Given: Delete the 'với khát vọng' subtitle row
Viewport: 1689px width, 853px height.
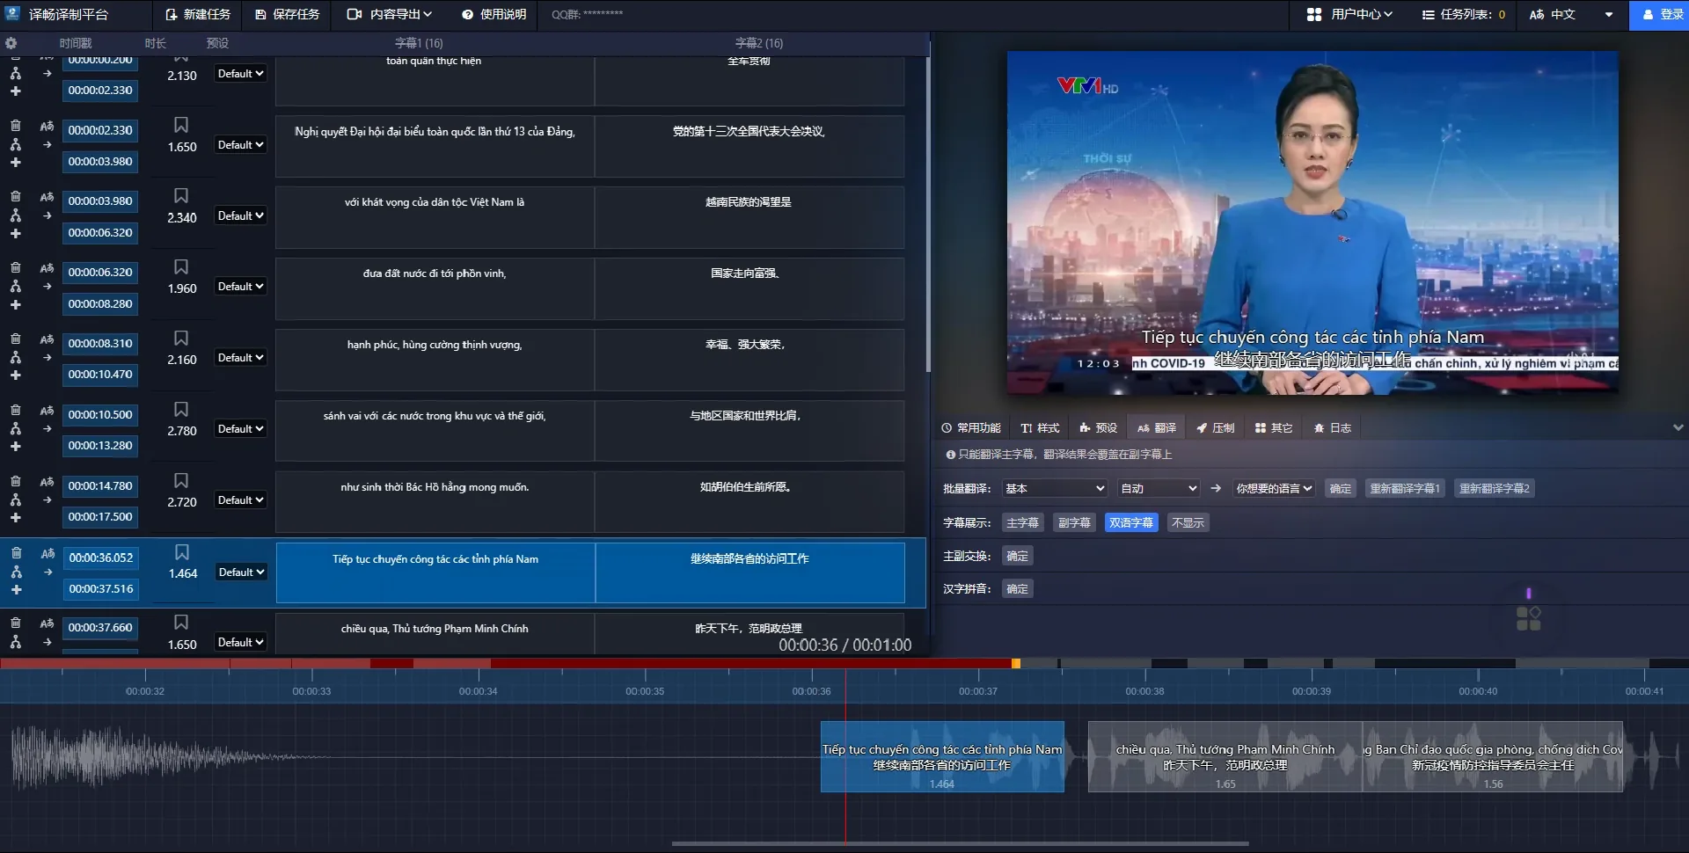Looking at the screenshot, I should (x=15, y=197).
